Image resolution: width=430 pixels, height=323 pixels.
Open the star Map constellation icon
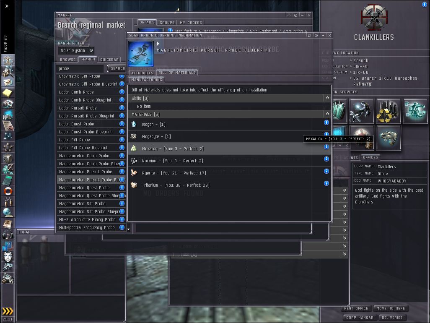[x=8, y=136]
